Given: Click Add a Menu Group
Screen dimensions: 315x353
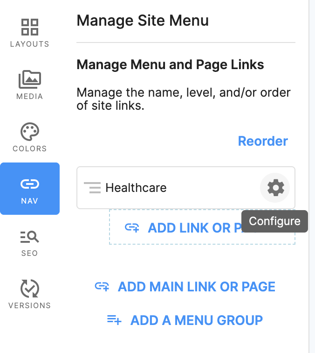Looking at the screenshot, I should coord(196,320).
